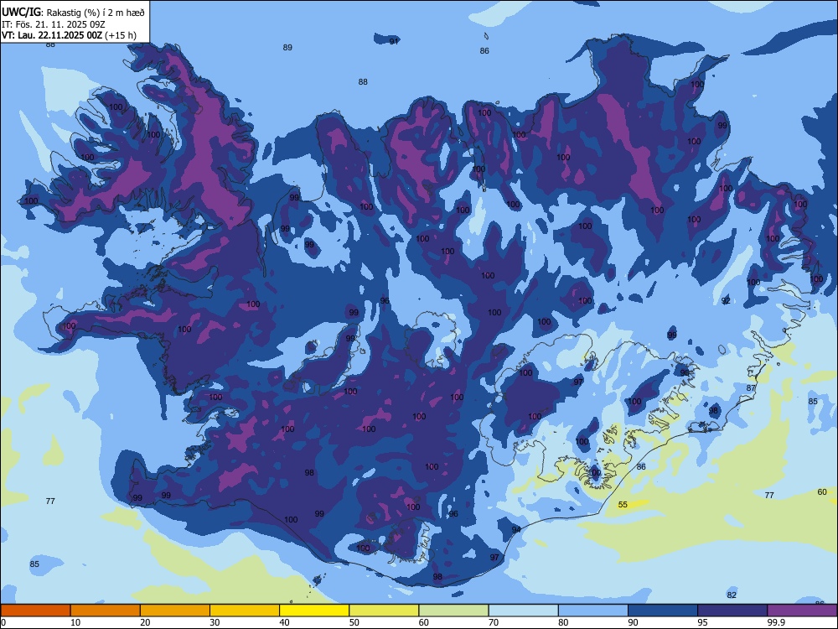Select the bright yellow 40–50 legend swatch
This screenshot has height=629, width=838.
314,611
